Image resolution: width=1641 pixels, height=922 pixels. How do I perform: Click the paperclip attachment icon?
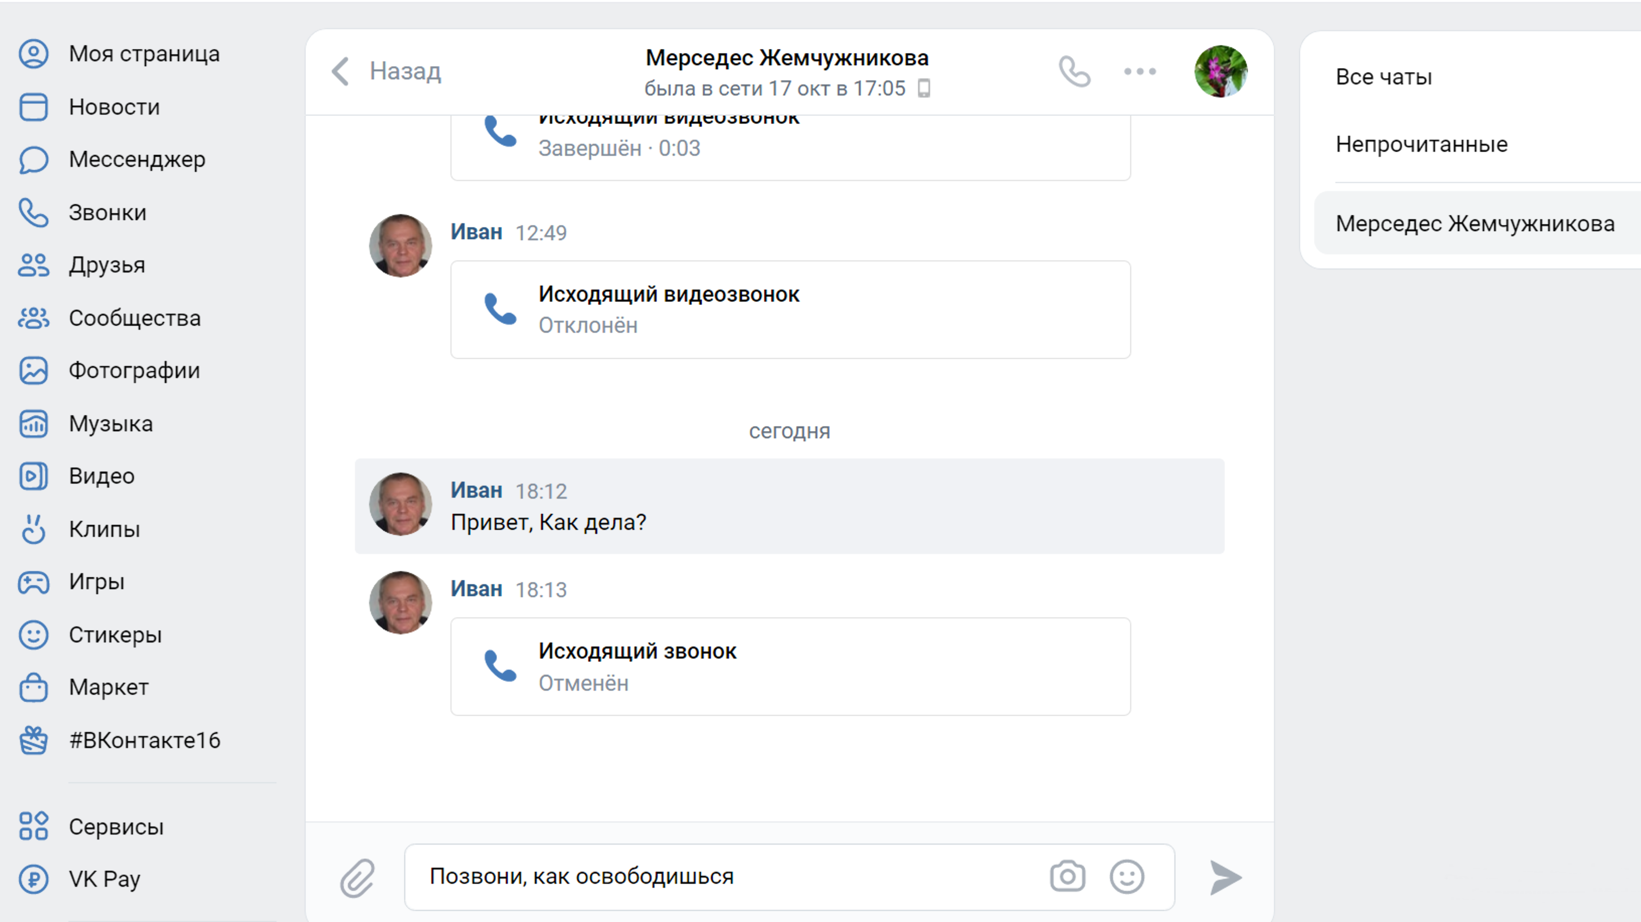(x=357, y=877)
